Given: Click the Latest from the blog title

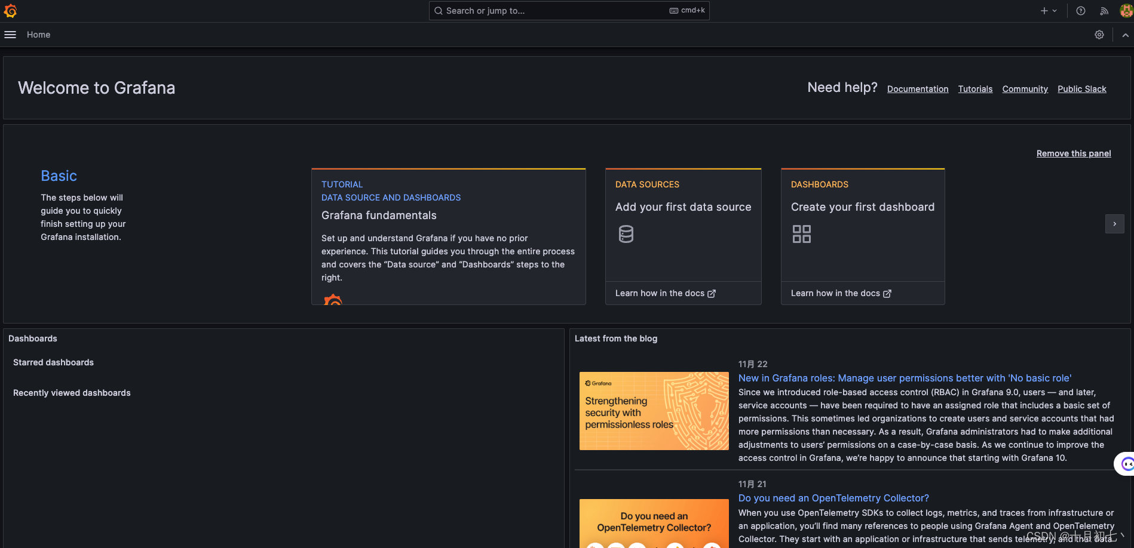Looking at the screenshot, I should point(616,338).
